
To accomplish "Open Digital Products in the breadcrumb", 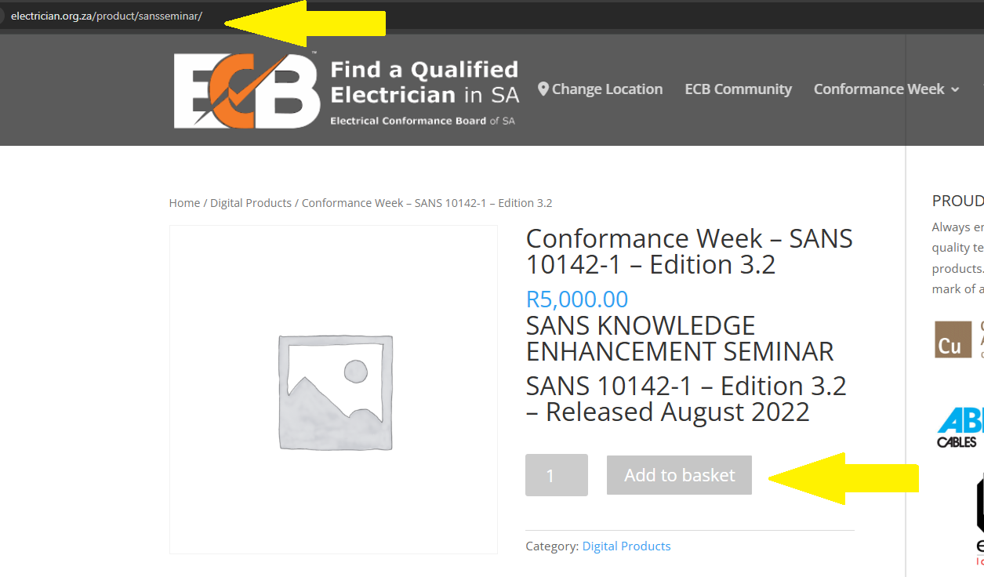I will point(251,203).
